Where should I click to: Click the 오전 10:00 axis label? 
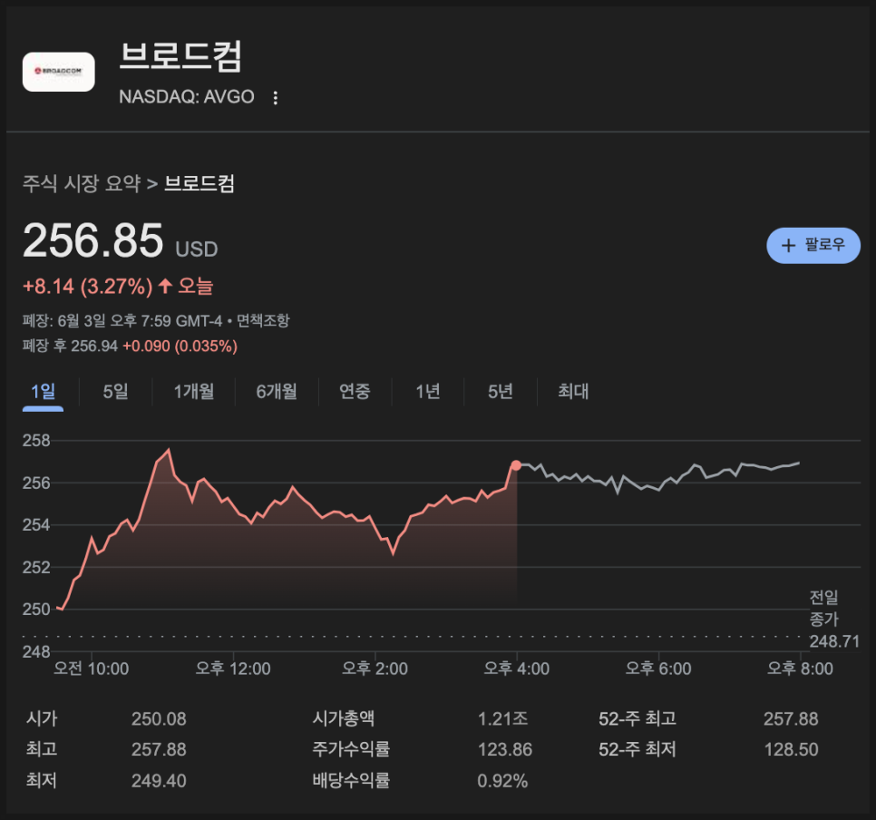[x=91, y=669]
